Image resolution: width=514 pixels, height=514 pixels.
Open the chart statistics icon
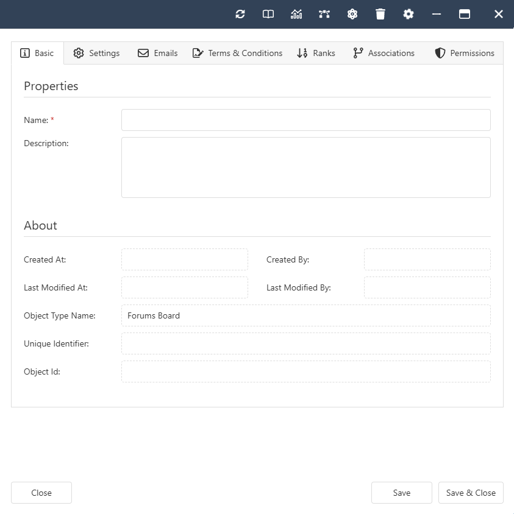[x=296, y=14]
